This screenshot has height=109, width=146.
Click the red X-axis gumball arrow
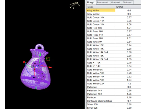50,67
